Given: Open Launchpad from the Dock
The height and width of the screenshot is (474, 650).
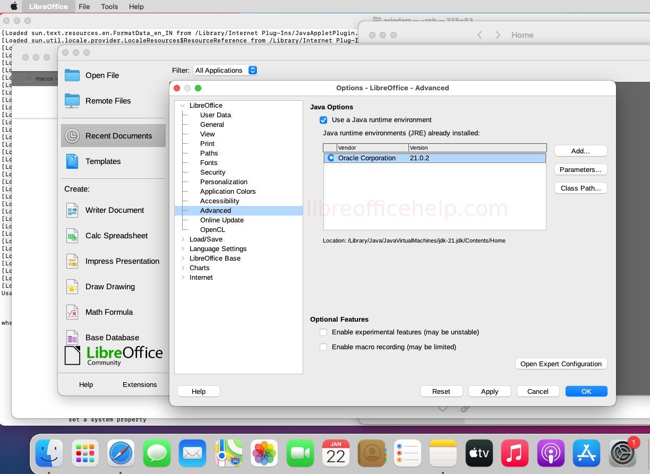Looking at the screenshot, I should pos(85,454).
